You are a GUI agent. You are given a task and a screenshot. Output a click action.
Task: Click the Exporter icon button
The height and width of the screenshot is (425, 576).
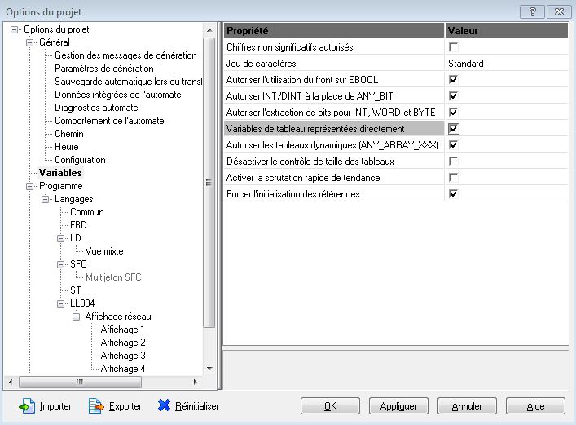[x=97, y=406]
